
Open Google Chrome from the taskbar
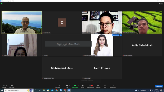coord(56,90)
